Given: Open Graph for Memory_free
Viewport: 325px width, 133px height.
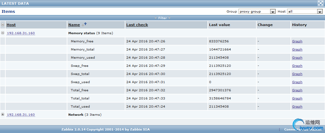Looking at the screenshot, I should click(297, 41).
